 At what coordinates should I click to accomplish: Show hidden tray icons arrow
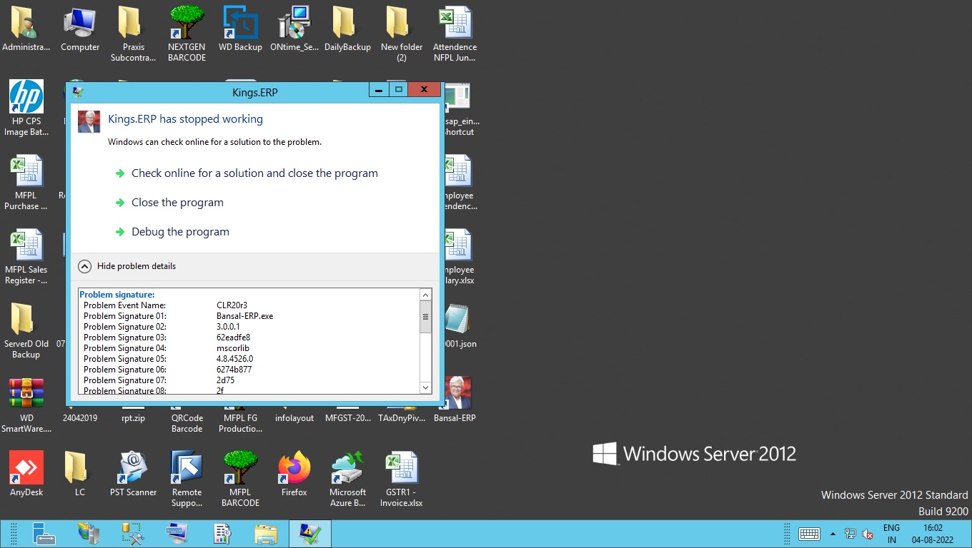coord(833,534)
